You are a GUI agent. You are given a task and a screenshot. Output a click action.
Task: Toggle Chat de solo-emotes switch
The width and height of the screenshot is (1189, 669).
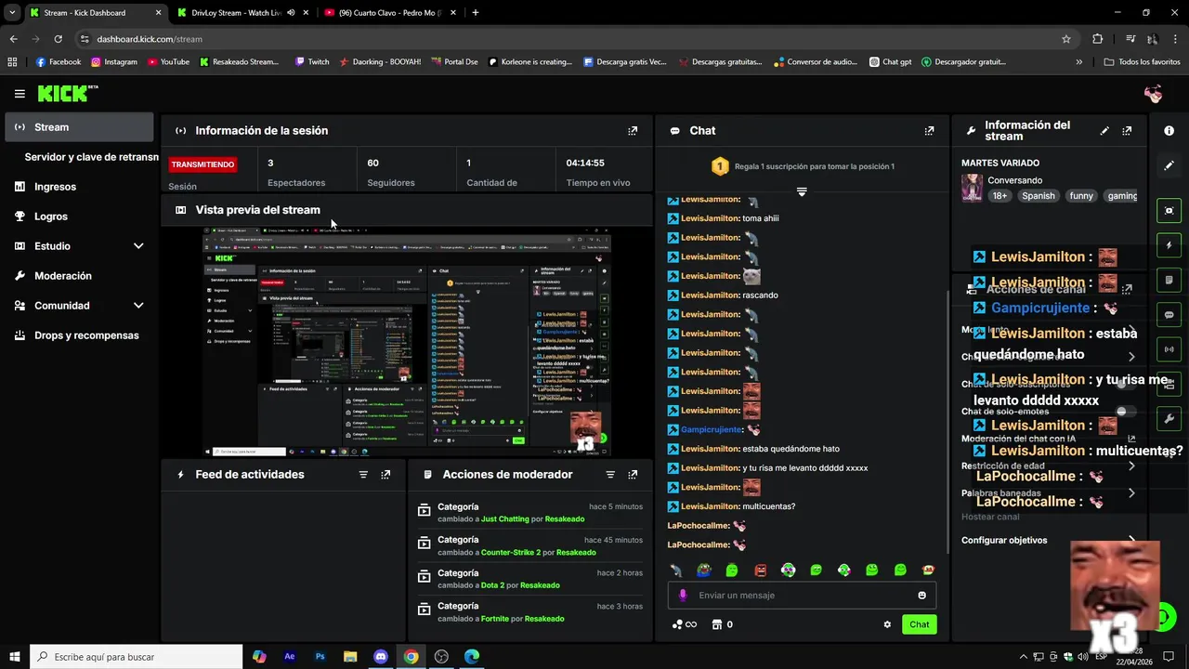(1126, 411)
